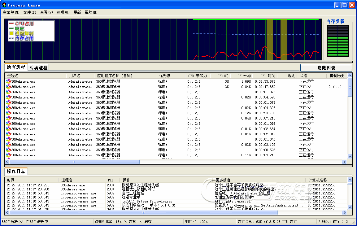Click the 360chrome.exe icon with CPU time 0:05:33.578
The image size is (357, 226).
[8, 81]
